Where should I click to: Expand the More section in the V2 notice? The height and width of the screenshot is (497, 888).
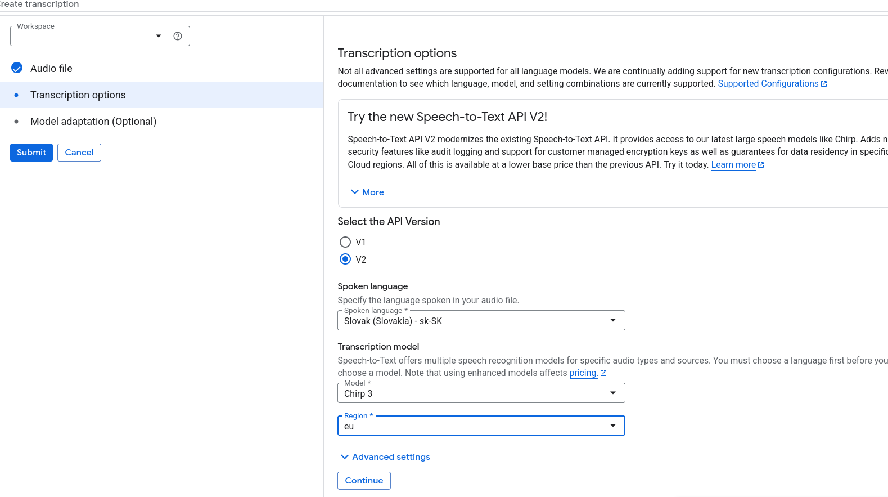pyautogui.click(x=367, y=192)
